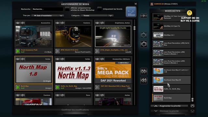Open help with the question mark button

144,16
